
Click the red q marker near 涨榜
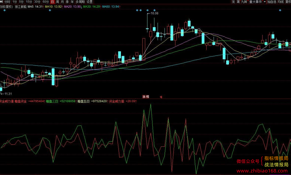(161, 97)
